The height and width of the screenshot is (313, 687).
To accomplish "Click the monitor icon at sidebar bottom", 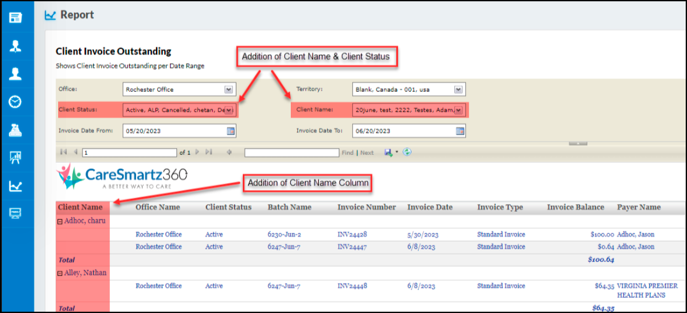I will click(15, 214).
